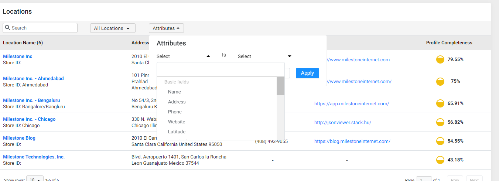Click the Santa Clara California 95050 address
This screenshot has height=181, width=499.
pyautogui.click(x=177, y=144)
